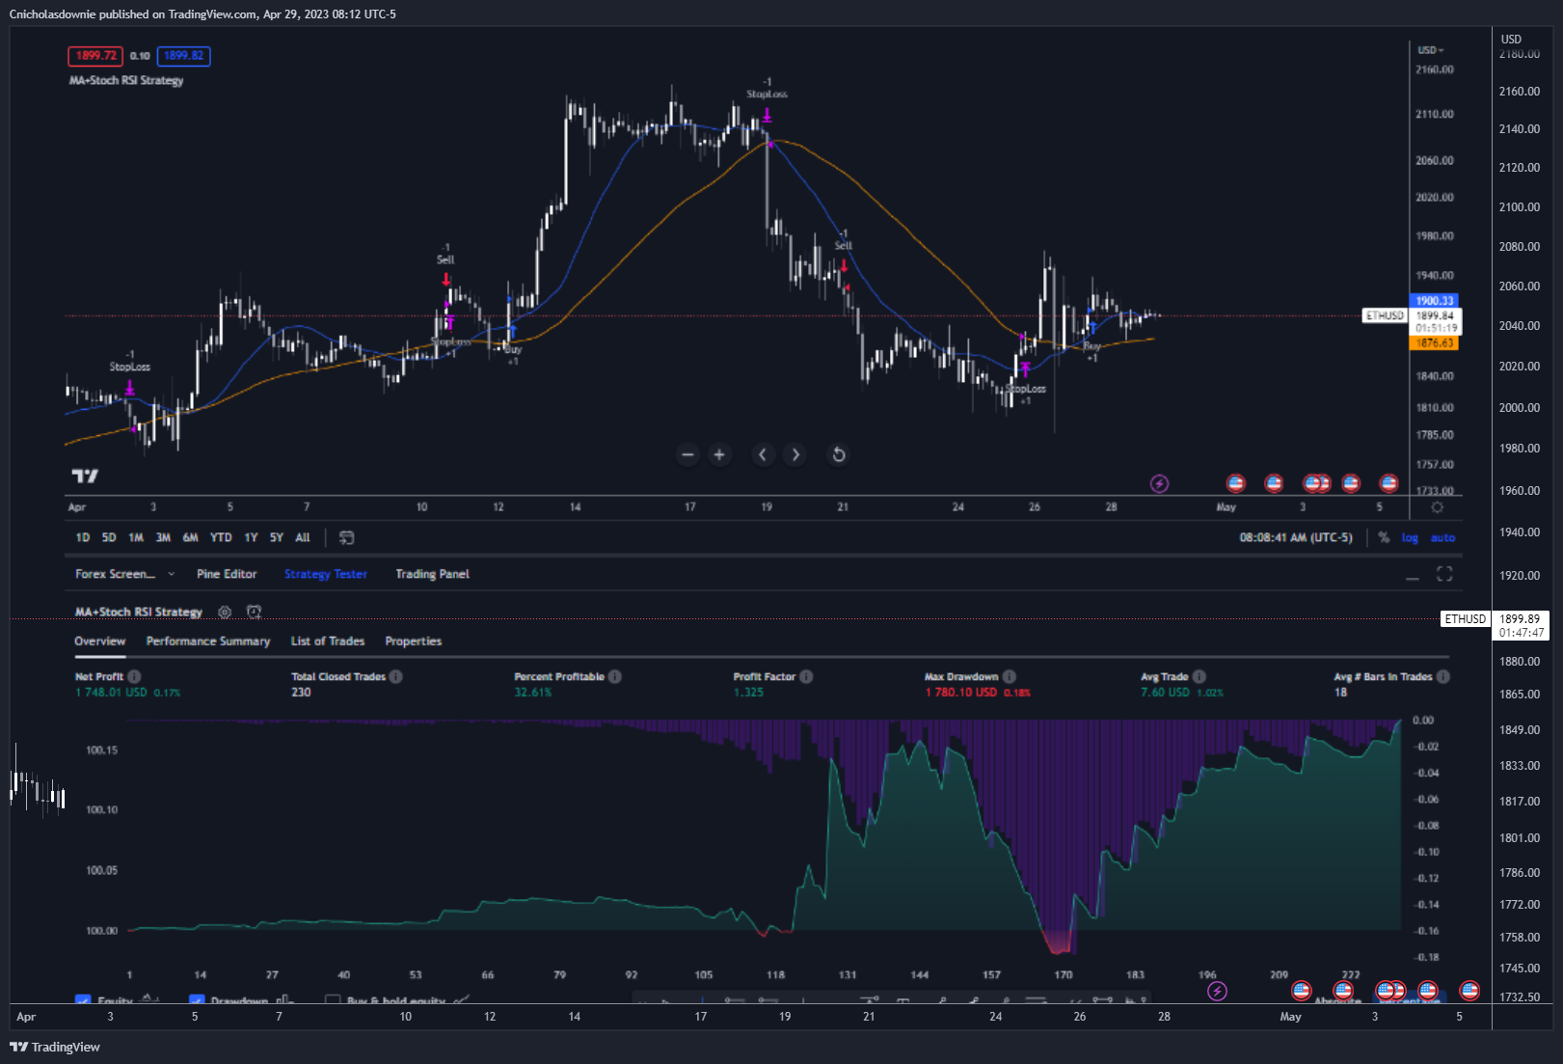Click the Total Closed Trades value 230
Image resolution: width=1563 pixels, height=1064 pixels.
coord(301,693)
